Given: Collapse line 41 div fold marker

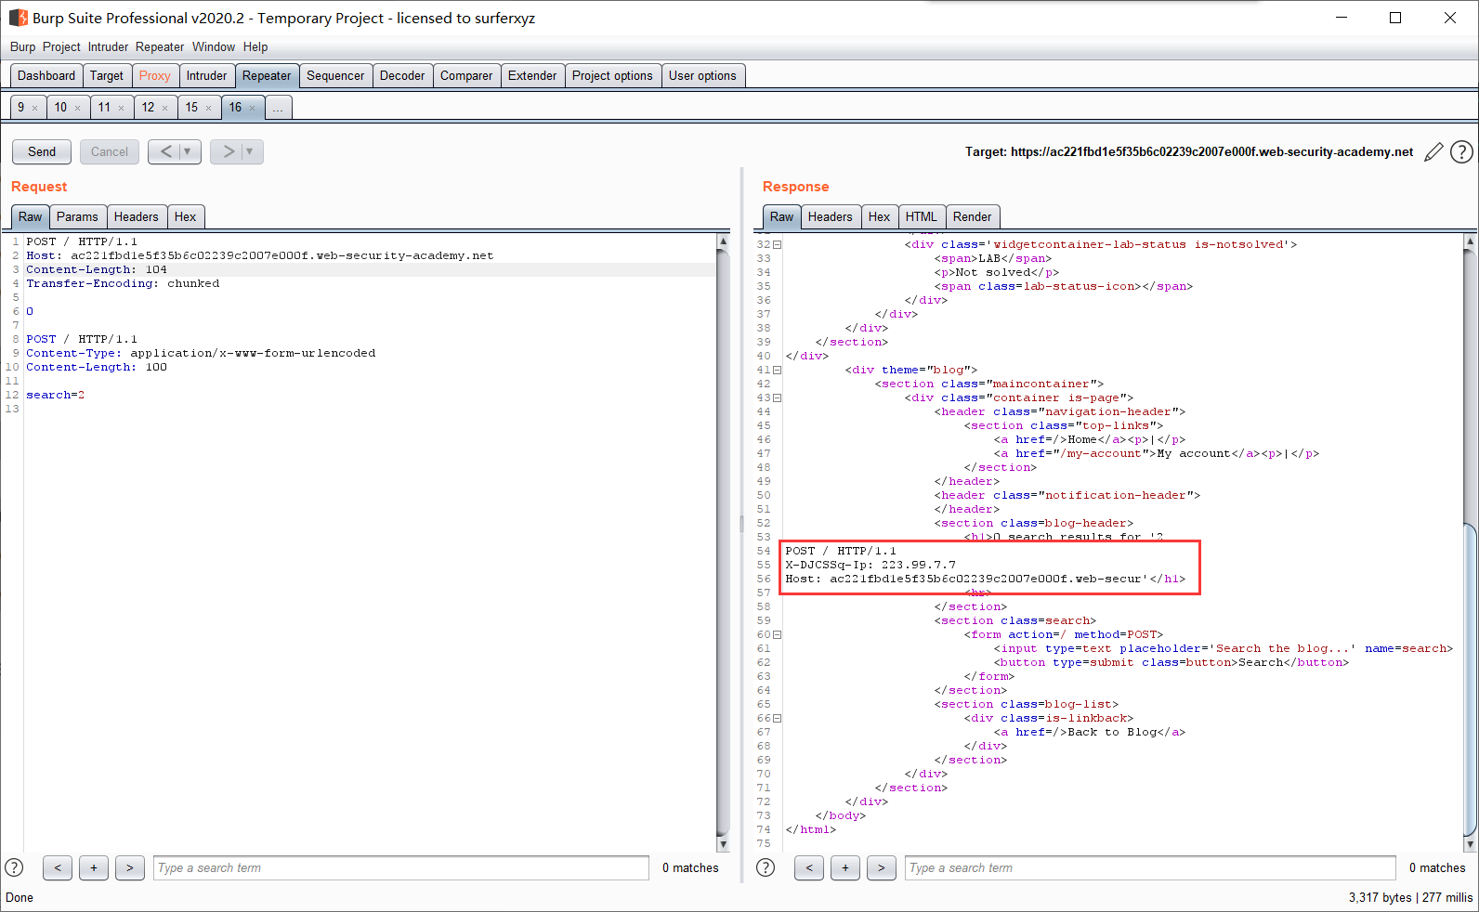Looking at the screenshot, I should [778, 370].
